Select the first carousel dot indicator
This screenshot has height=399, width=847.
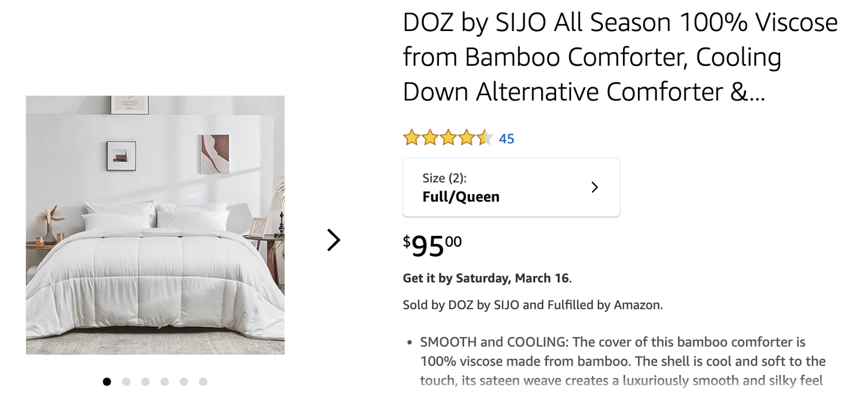coord(107,382)
